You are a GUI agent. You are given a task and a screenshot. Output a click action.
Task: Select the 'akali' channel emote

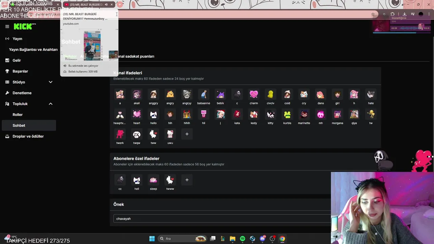(137, 94)
